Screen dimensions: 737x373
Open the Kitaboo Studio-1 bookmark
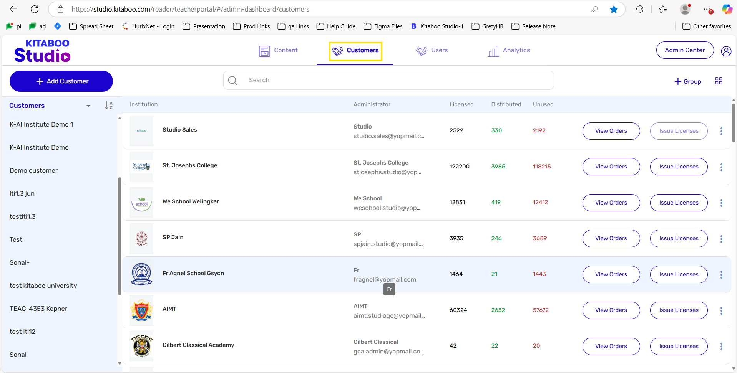437,26
